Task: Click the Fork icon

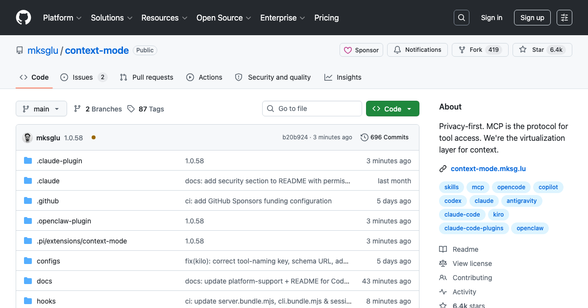Action: tap(462, 50)
